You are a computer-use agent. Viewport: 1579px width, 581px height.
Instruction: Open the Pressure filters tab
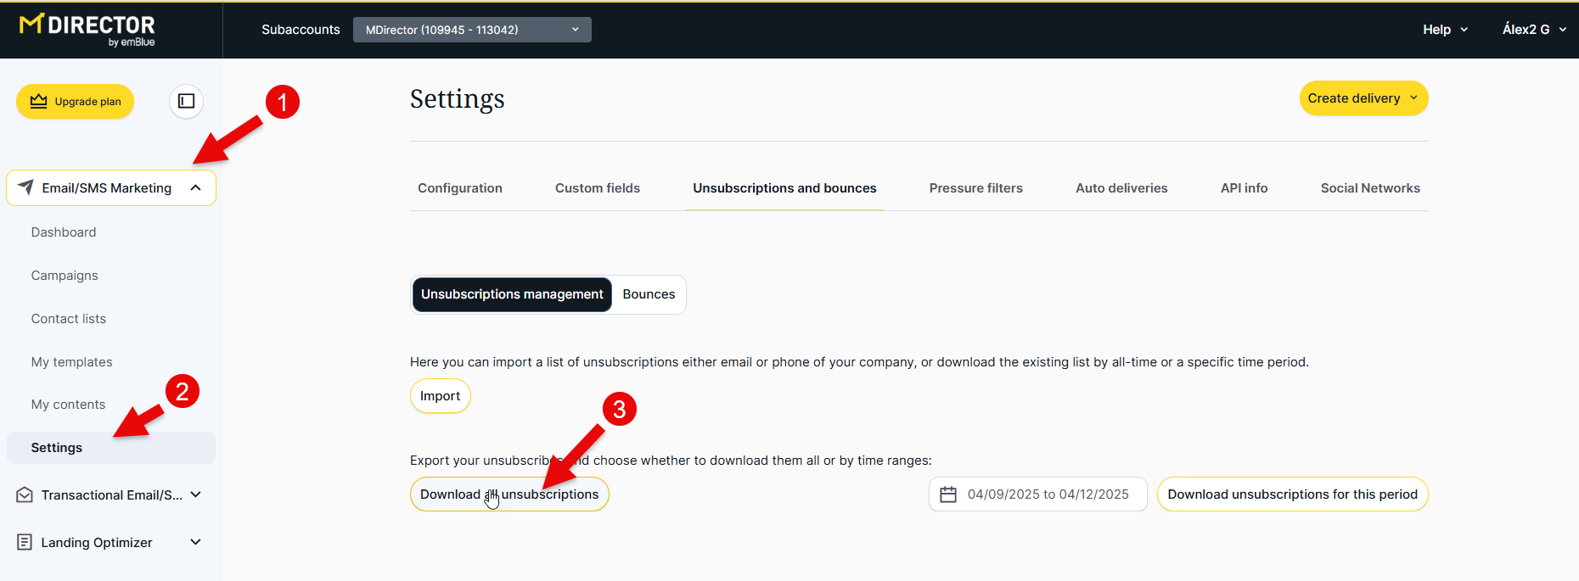[975, 188]
